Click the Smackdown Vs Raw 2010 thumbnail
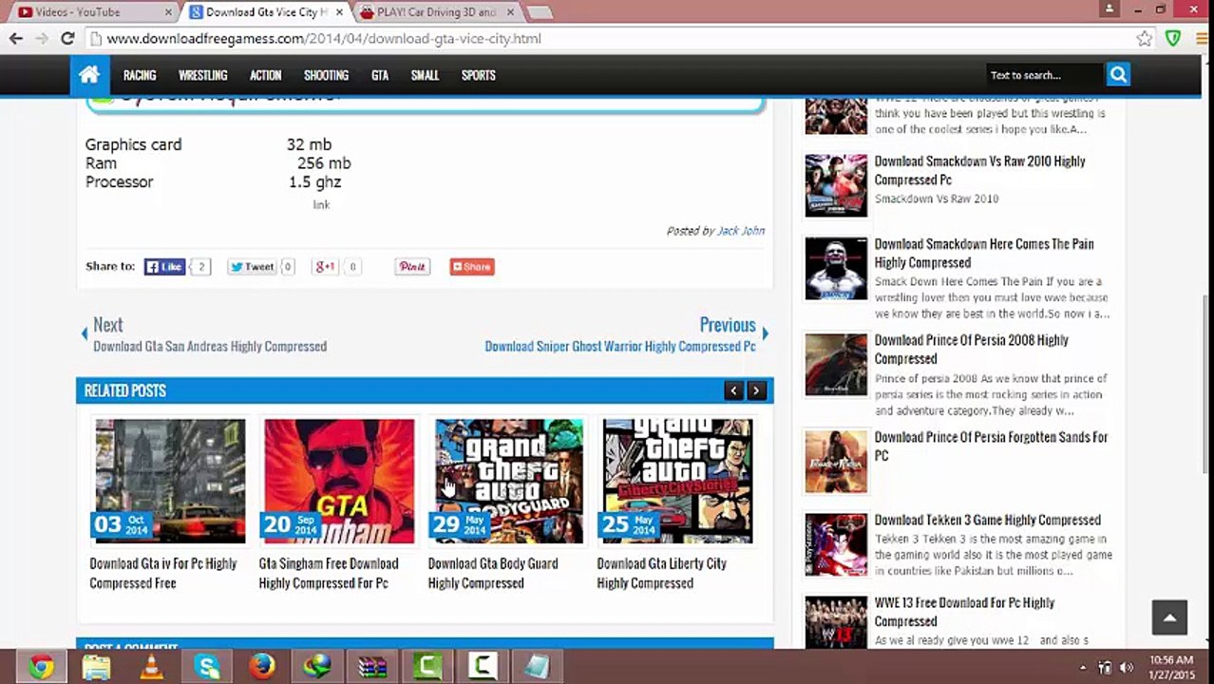 [836, 185]
